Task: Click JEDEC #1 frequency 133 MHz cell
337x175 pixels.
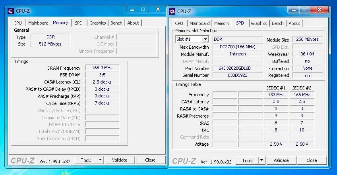Action: (276, 95)
